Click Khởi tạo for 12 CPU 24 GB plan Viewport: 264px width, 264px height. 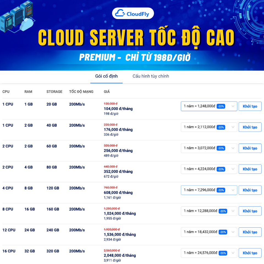point(250,232)
